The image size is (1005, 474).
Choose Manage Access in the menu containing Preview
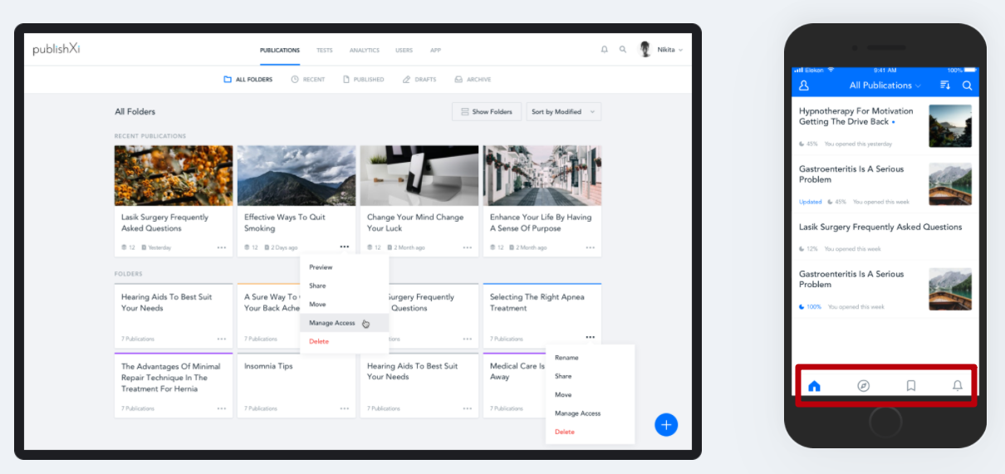[344, 323]
